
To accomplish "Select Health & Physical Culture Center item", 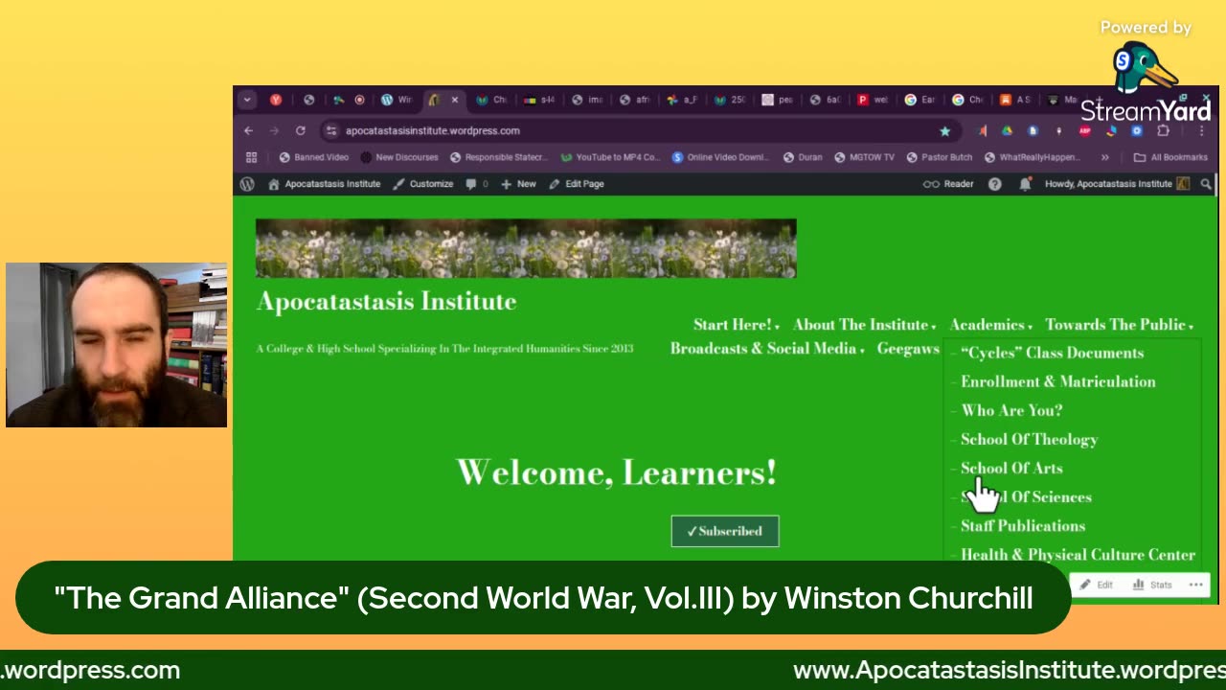I will 1078,554.
